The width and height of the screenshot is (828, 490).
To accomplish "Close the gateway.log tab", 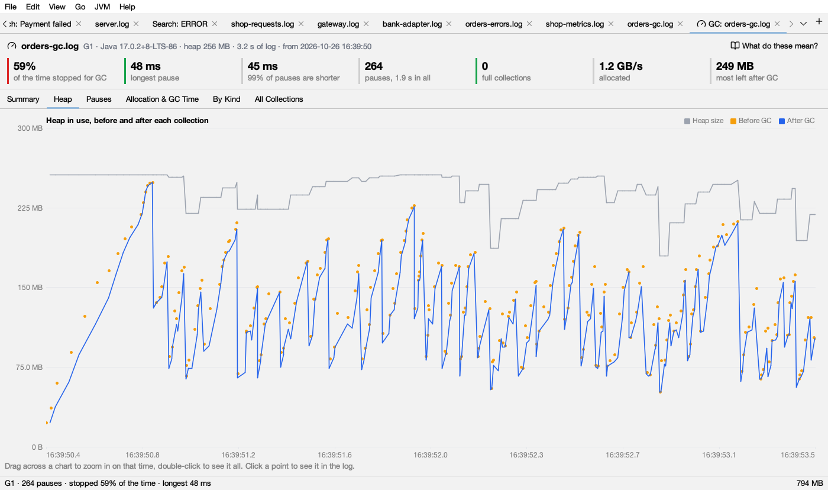I will pos(366,24).
